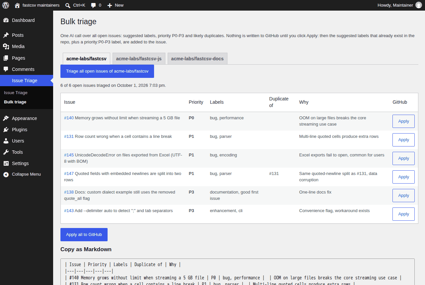Open issue #131 link in Issue column
425x285 pixels.
click(x=69, y=137)
